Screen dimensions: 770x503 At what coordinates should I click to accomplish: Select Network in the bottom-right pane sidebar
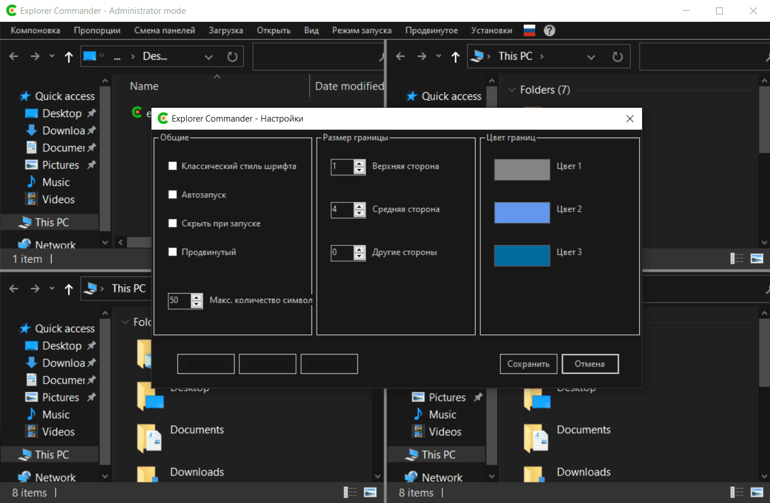[x=441, y=478]
